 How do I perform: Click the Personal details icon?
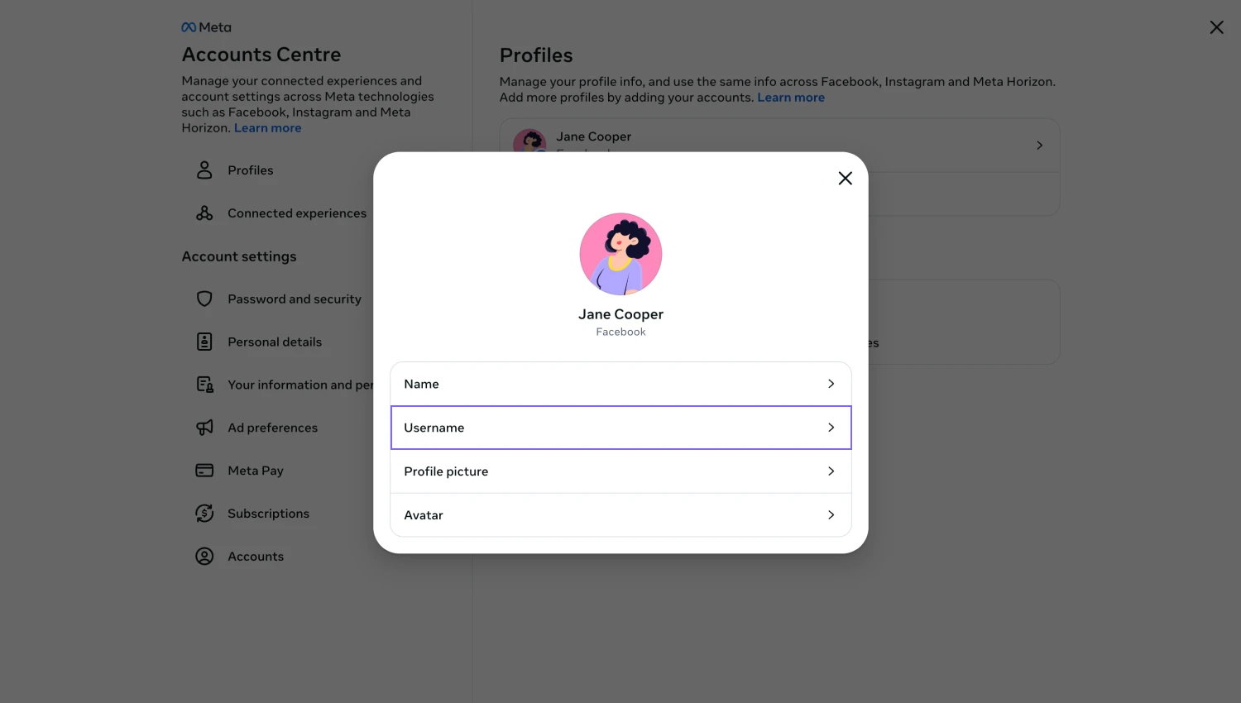(x=204, y=342)
